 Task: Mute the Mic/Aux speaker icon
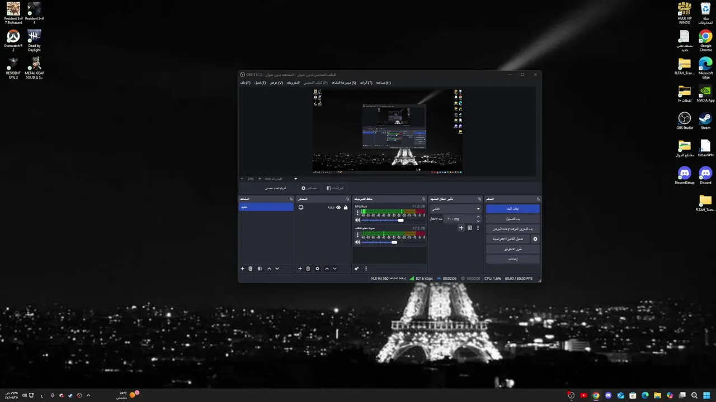(358, 220)
